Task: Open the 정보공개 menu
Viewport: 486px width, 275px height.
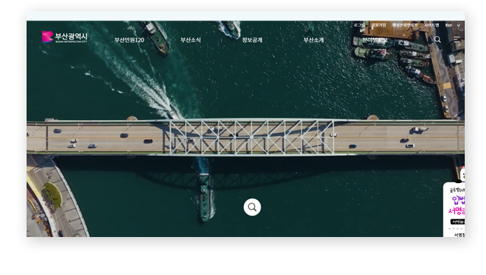Action: pos(252,40)
